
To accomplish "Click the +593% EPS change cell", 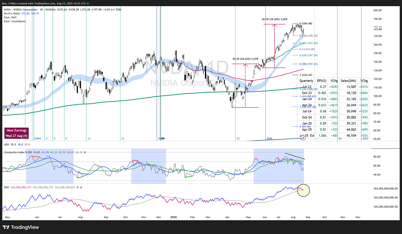I will coord(334,93).
